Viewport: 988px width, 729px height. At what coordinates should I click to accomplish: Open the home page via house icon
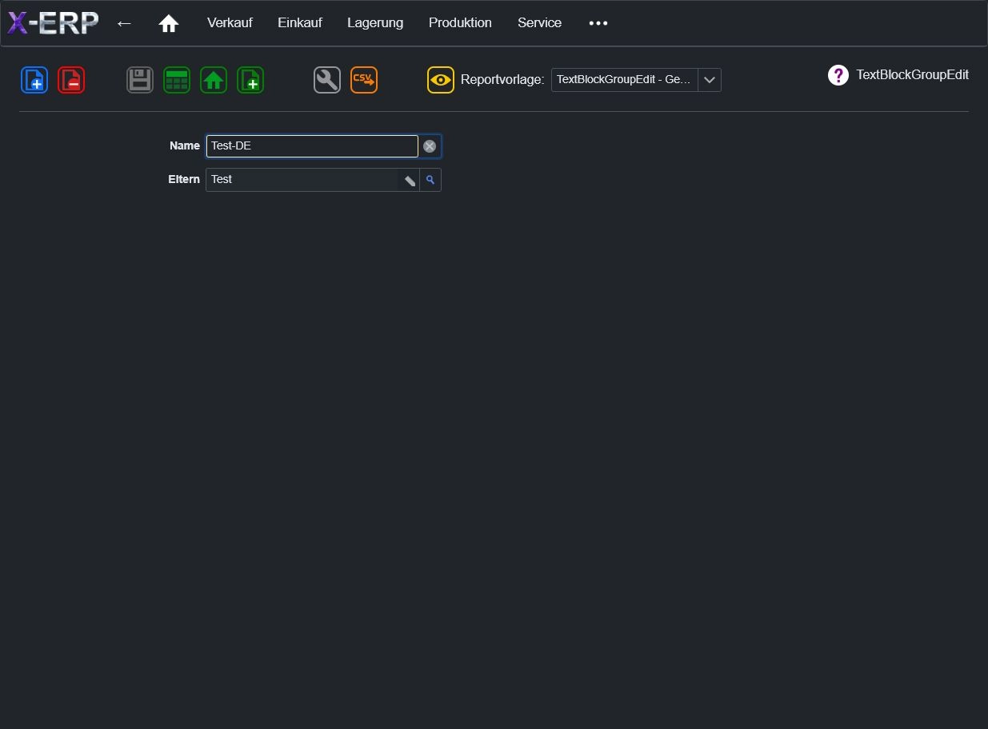[x=169, y=23]
